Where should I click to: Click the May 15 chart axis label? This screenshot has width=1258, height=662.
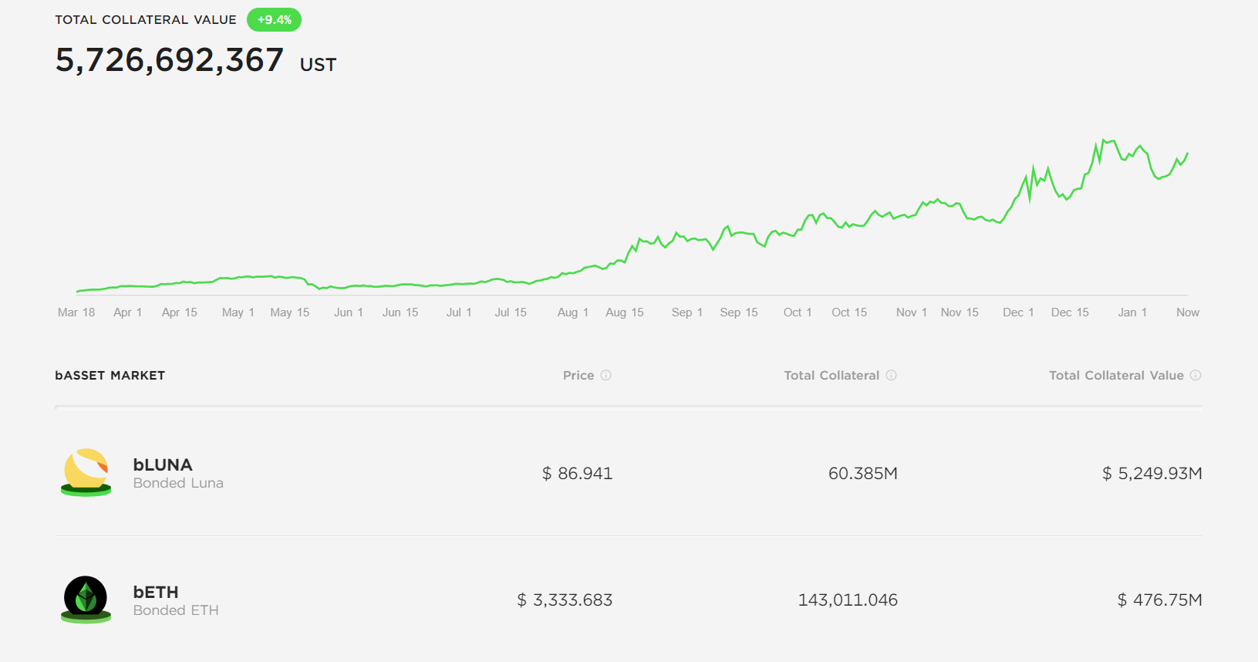coord(290,312)
